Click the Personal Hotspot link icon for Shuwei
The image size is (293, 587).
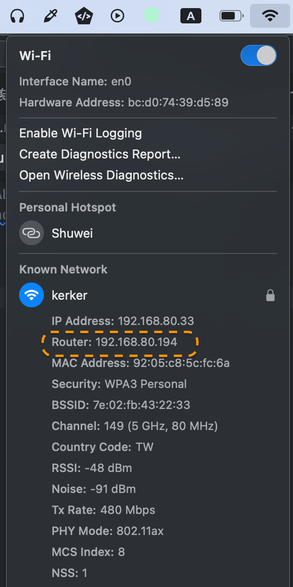[x=31, y=233]
